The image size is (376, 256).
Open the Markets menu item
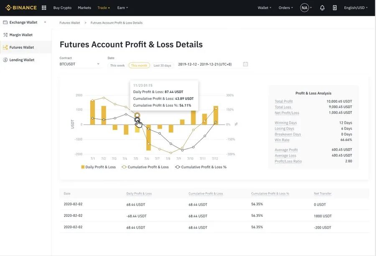[x=84, y=8]
